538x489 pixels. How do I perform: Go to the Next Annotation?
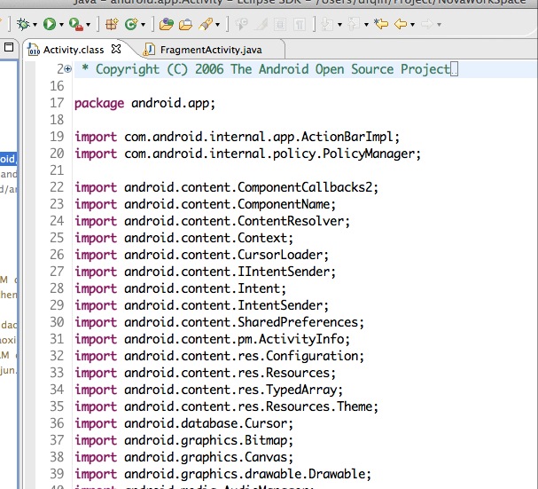tap(327, 24)
